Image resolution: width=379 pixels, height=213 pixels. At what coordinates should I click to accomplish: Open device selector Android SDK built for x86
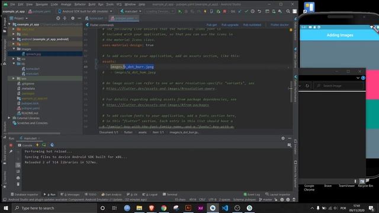(85, 11)
